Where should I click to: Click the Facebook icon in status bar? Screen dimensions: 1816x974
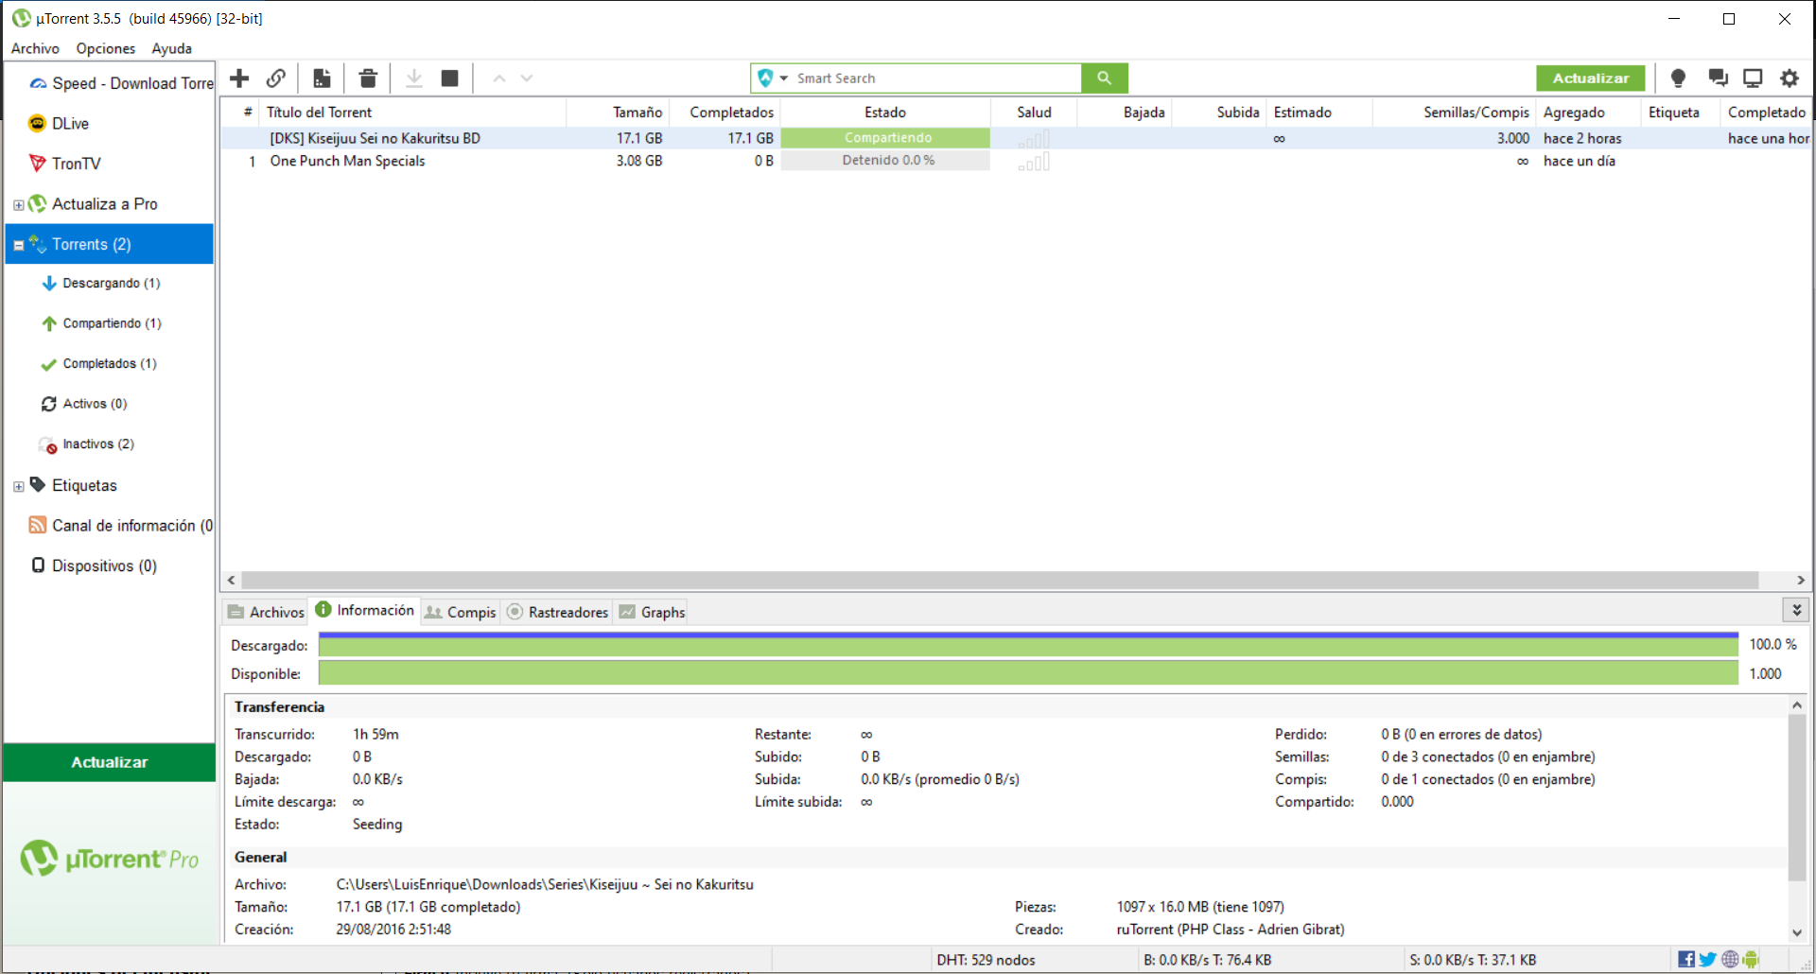1686,960
